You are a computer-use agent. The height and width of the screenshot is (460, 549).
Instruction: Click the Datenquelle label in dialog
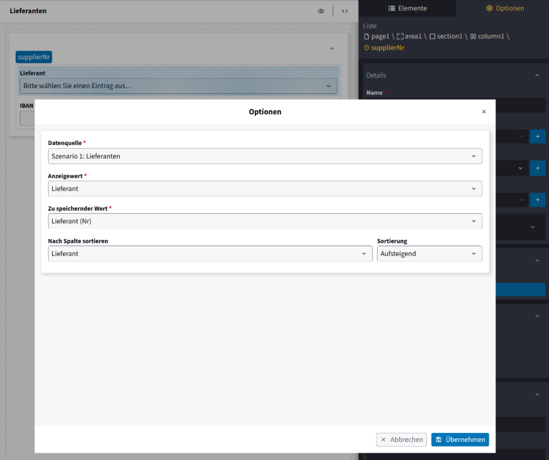point(65,143)
